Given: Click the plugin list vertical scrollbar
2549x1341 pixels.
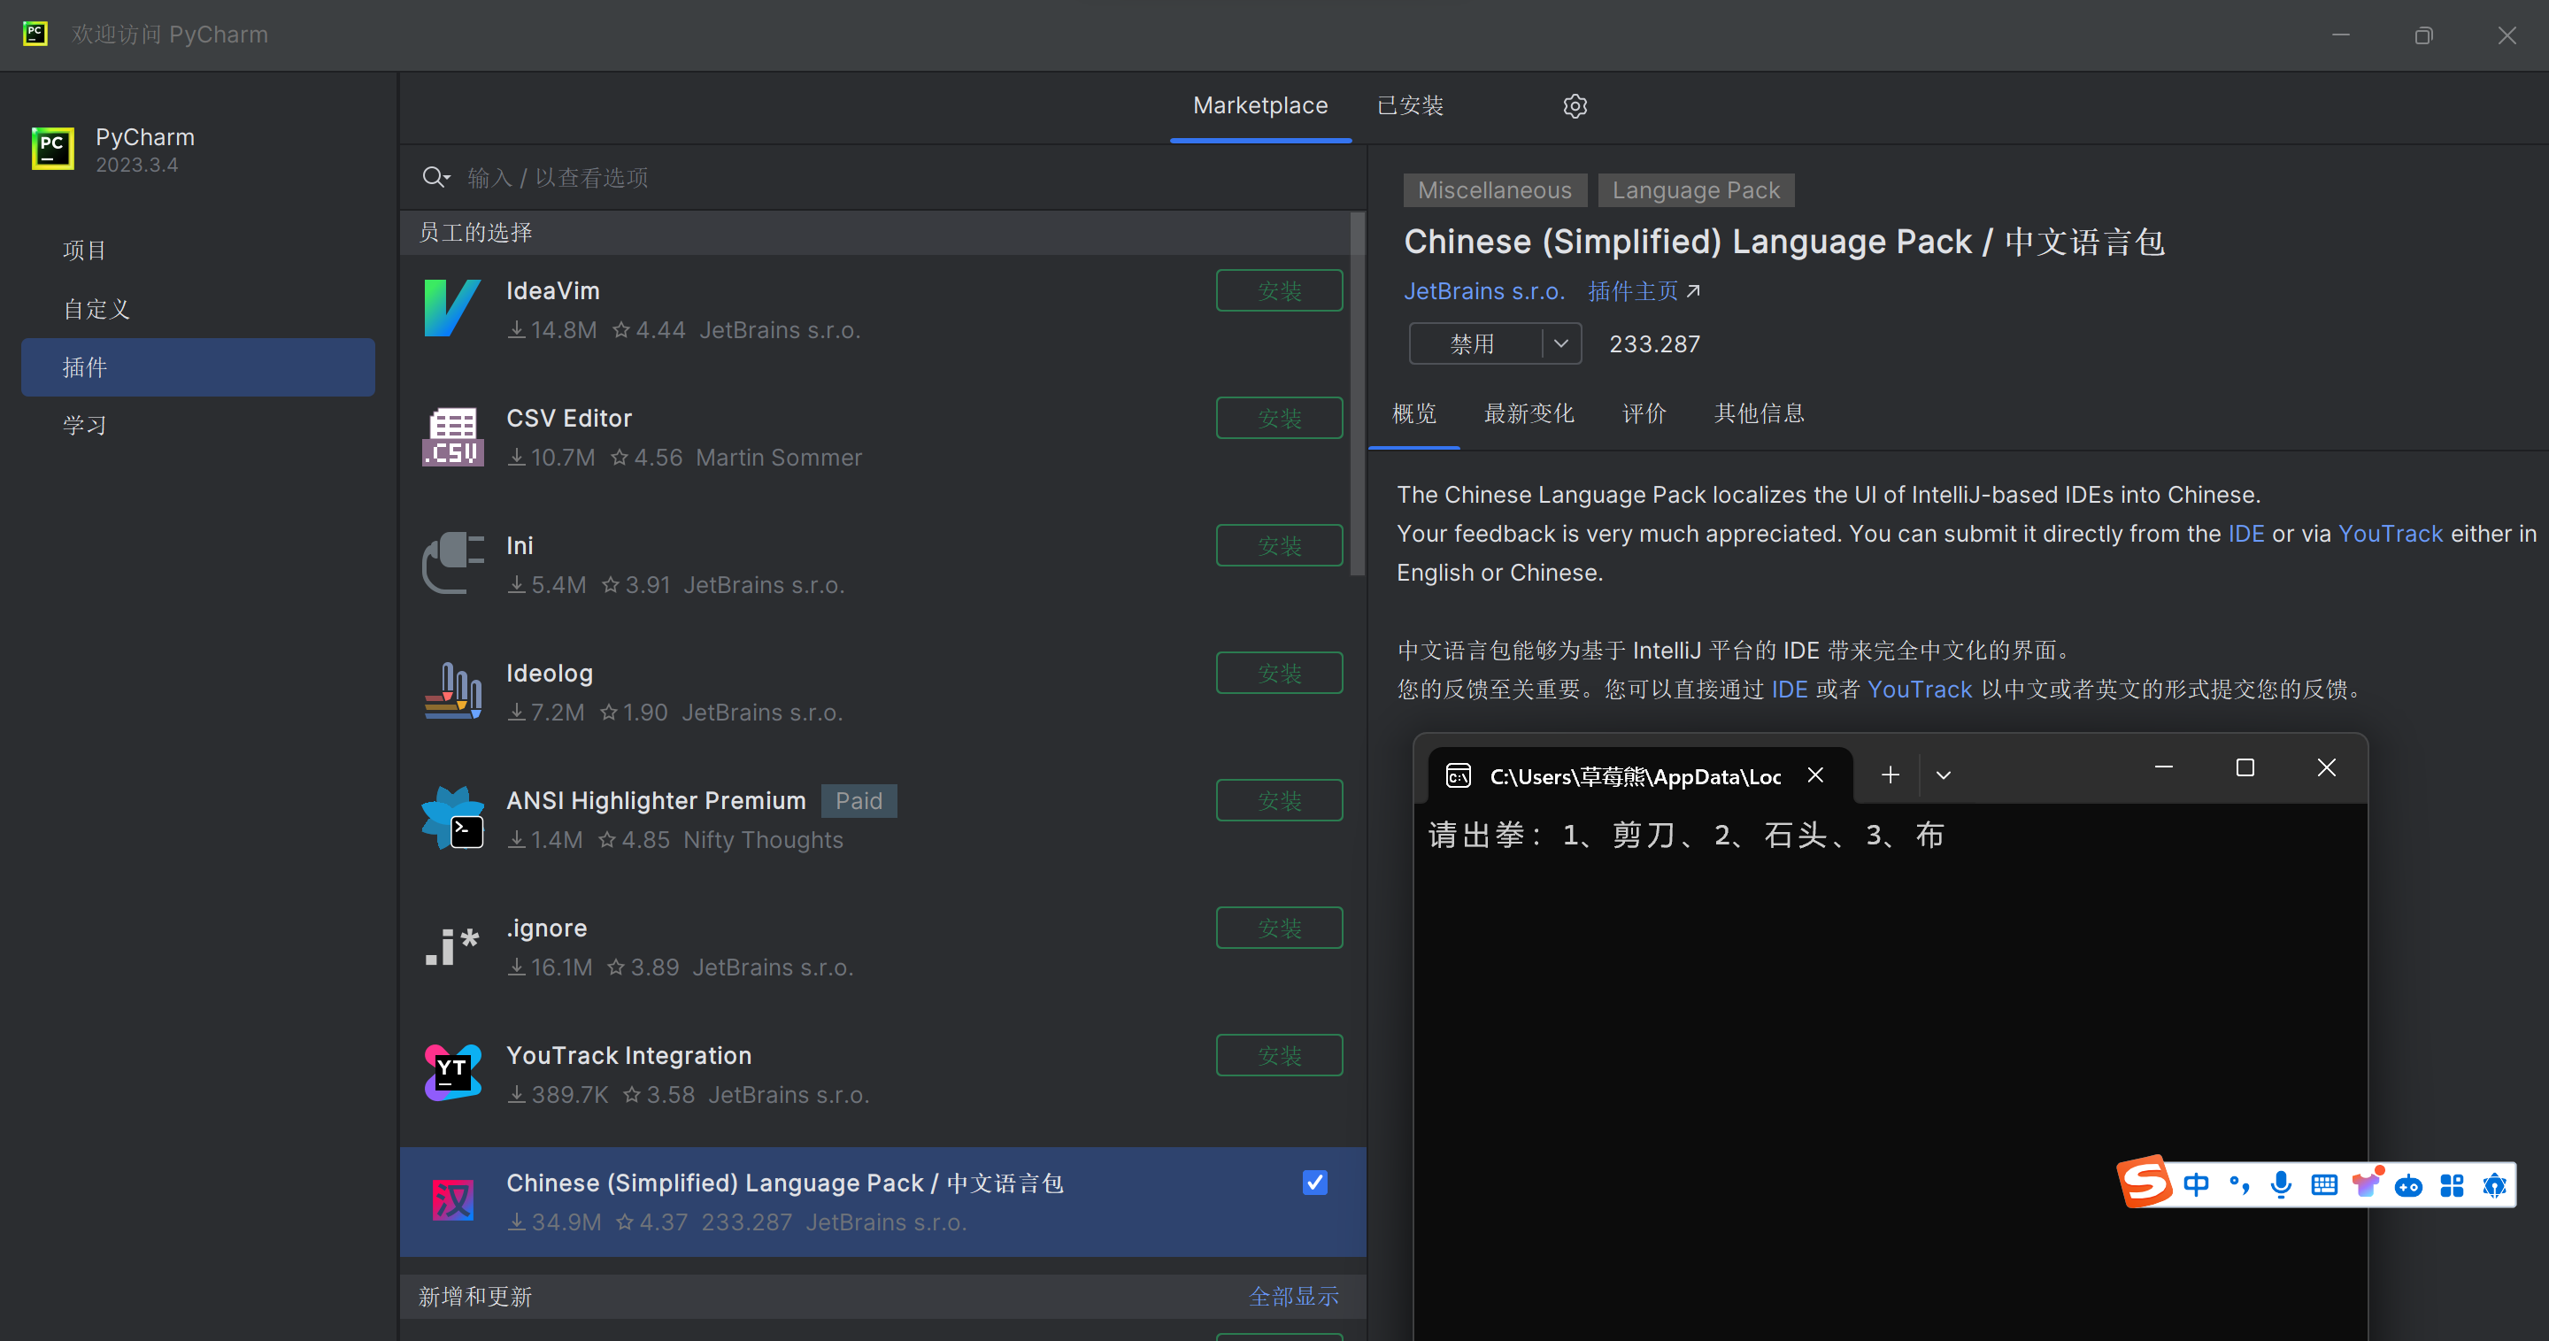Looking at the screenshot, I should [x=1357, y=396].
